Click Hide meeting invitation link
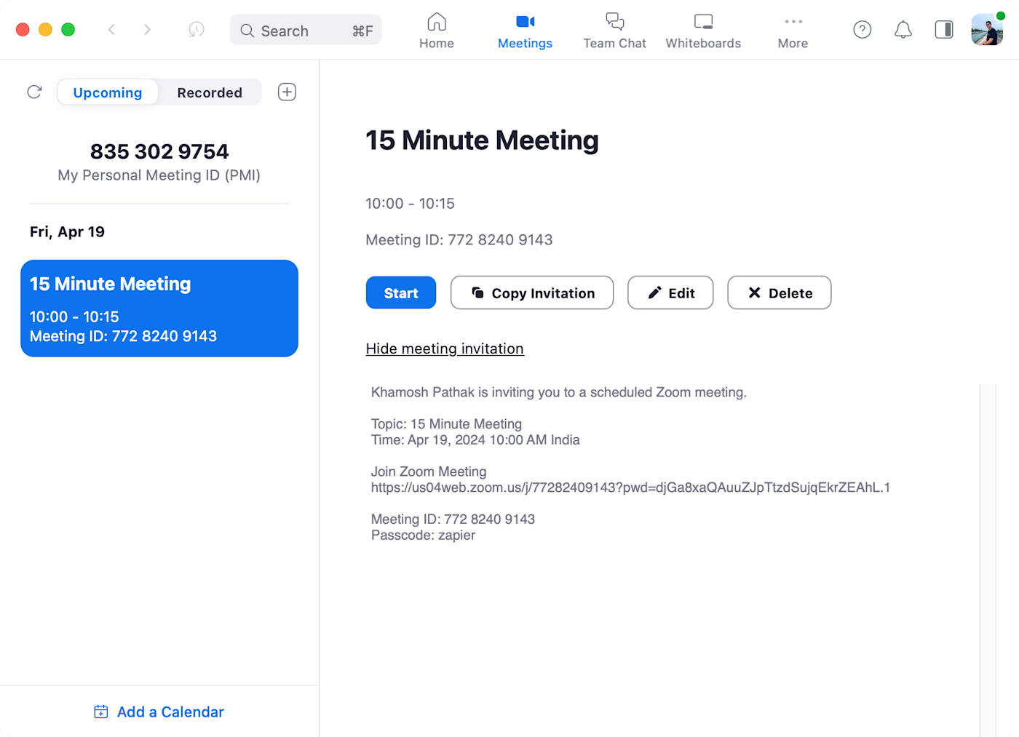 pos(445,348)
